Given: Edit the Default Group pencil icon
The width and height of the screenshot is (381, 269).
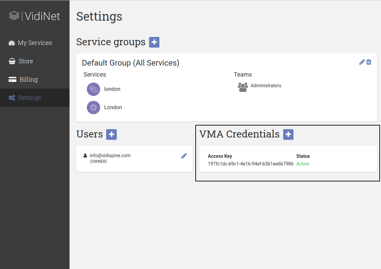Looking at the screenshot, I should [362, 62].
